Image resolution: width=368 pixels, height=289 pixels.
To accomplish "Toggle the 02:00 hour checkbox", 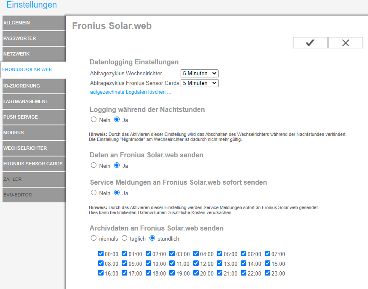I will (x=148, y=254).
